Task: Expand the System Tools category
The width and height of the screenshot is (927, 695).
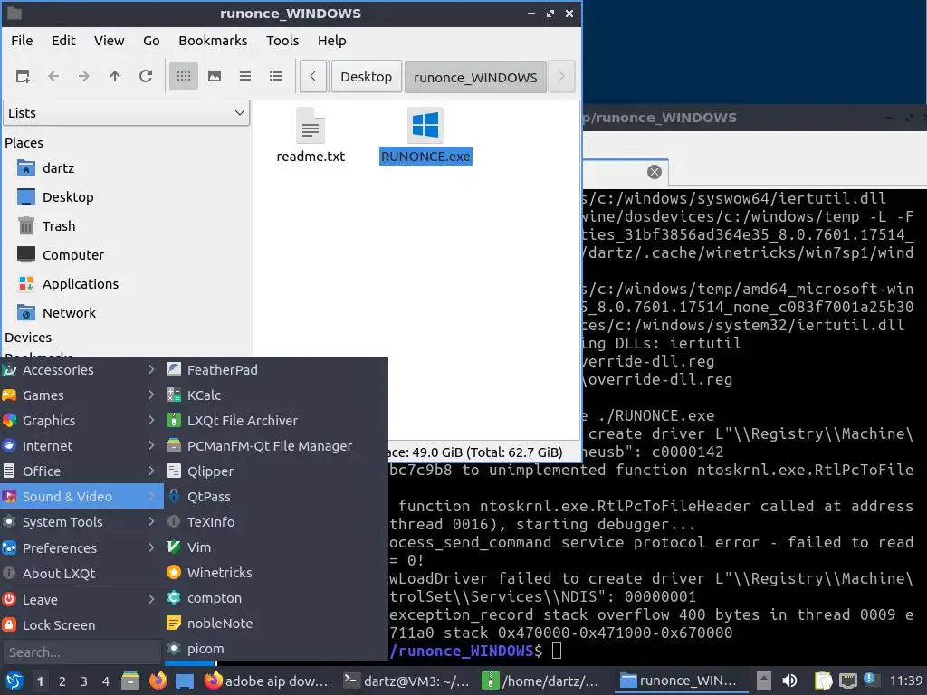Action: [x=81, y=522]
